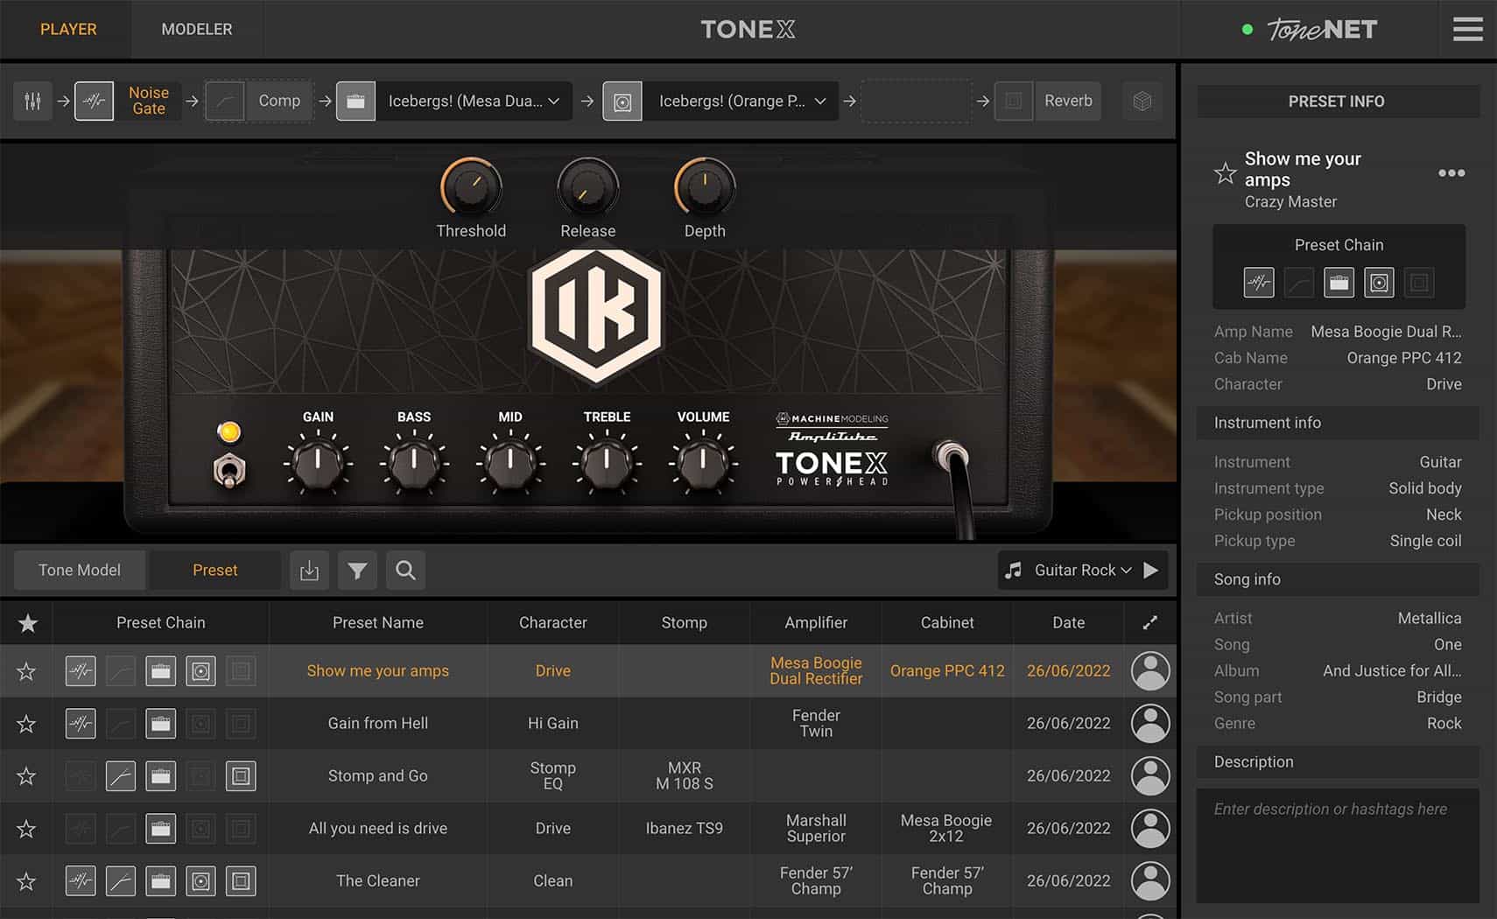Click the preset chain cube icon after Reverb

(1142, 101)
